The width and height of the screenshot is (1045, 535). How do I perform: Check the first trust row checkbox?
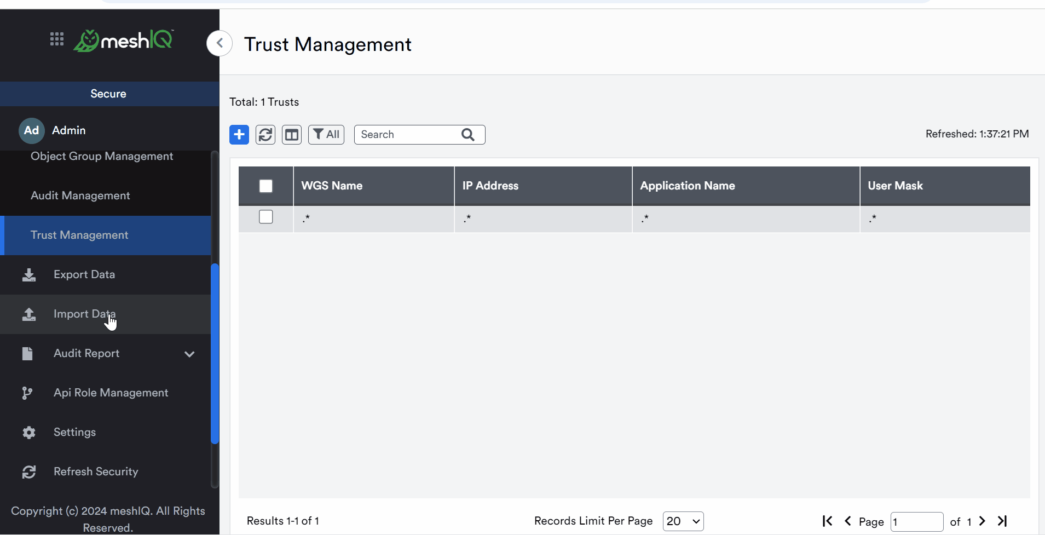266,217
